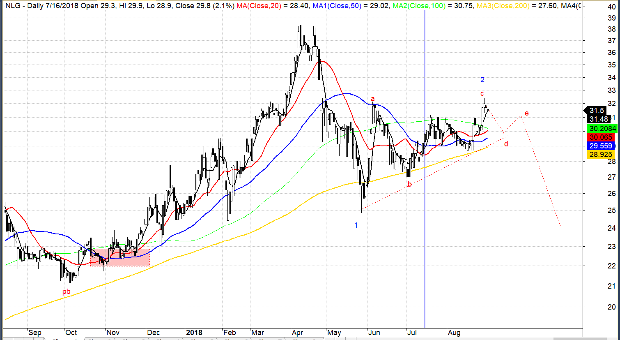This screenshot has width=620, height=340.
Task: Click the red wave 'd' label
Action: click(506, 144)
